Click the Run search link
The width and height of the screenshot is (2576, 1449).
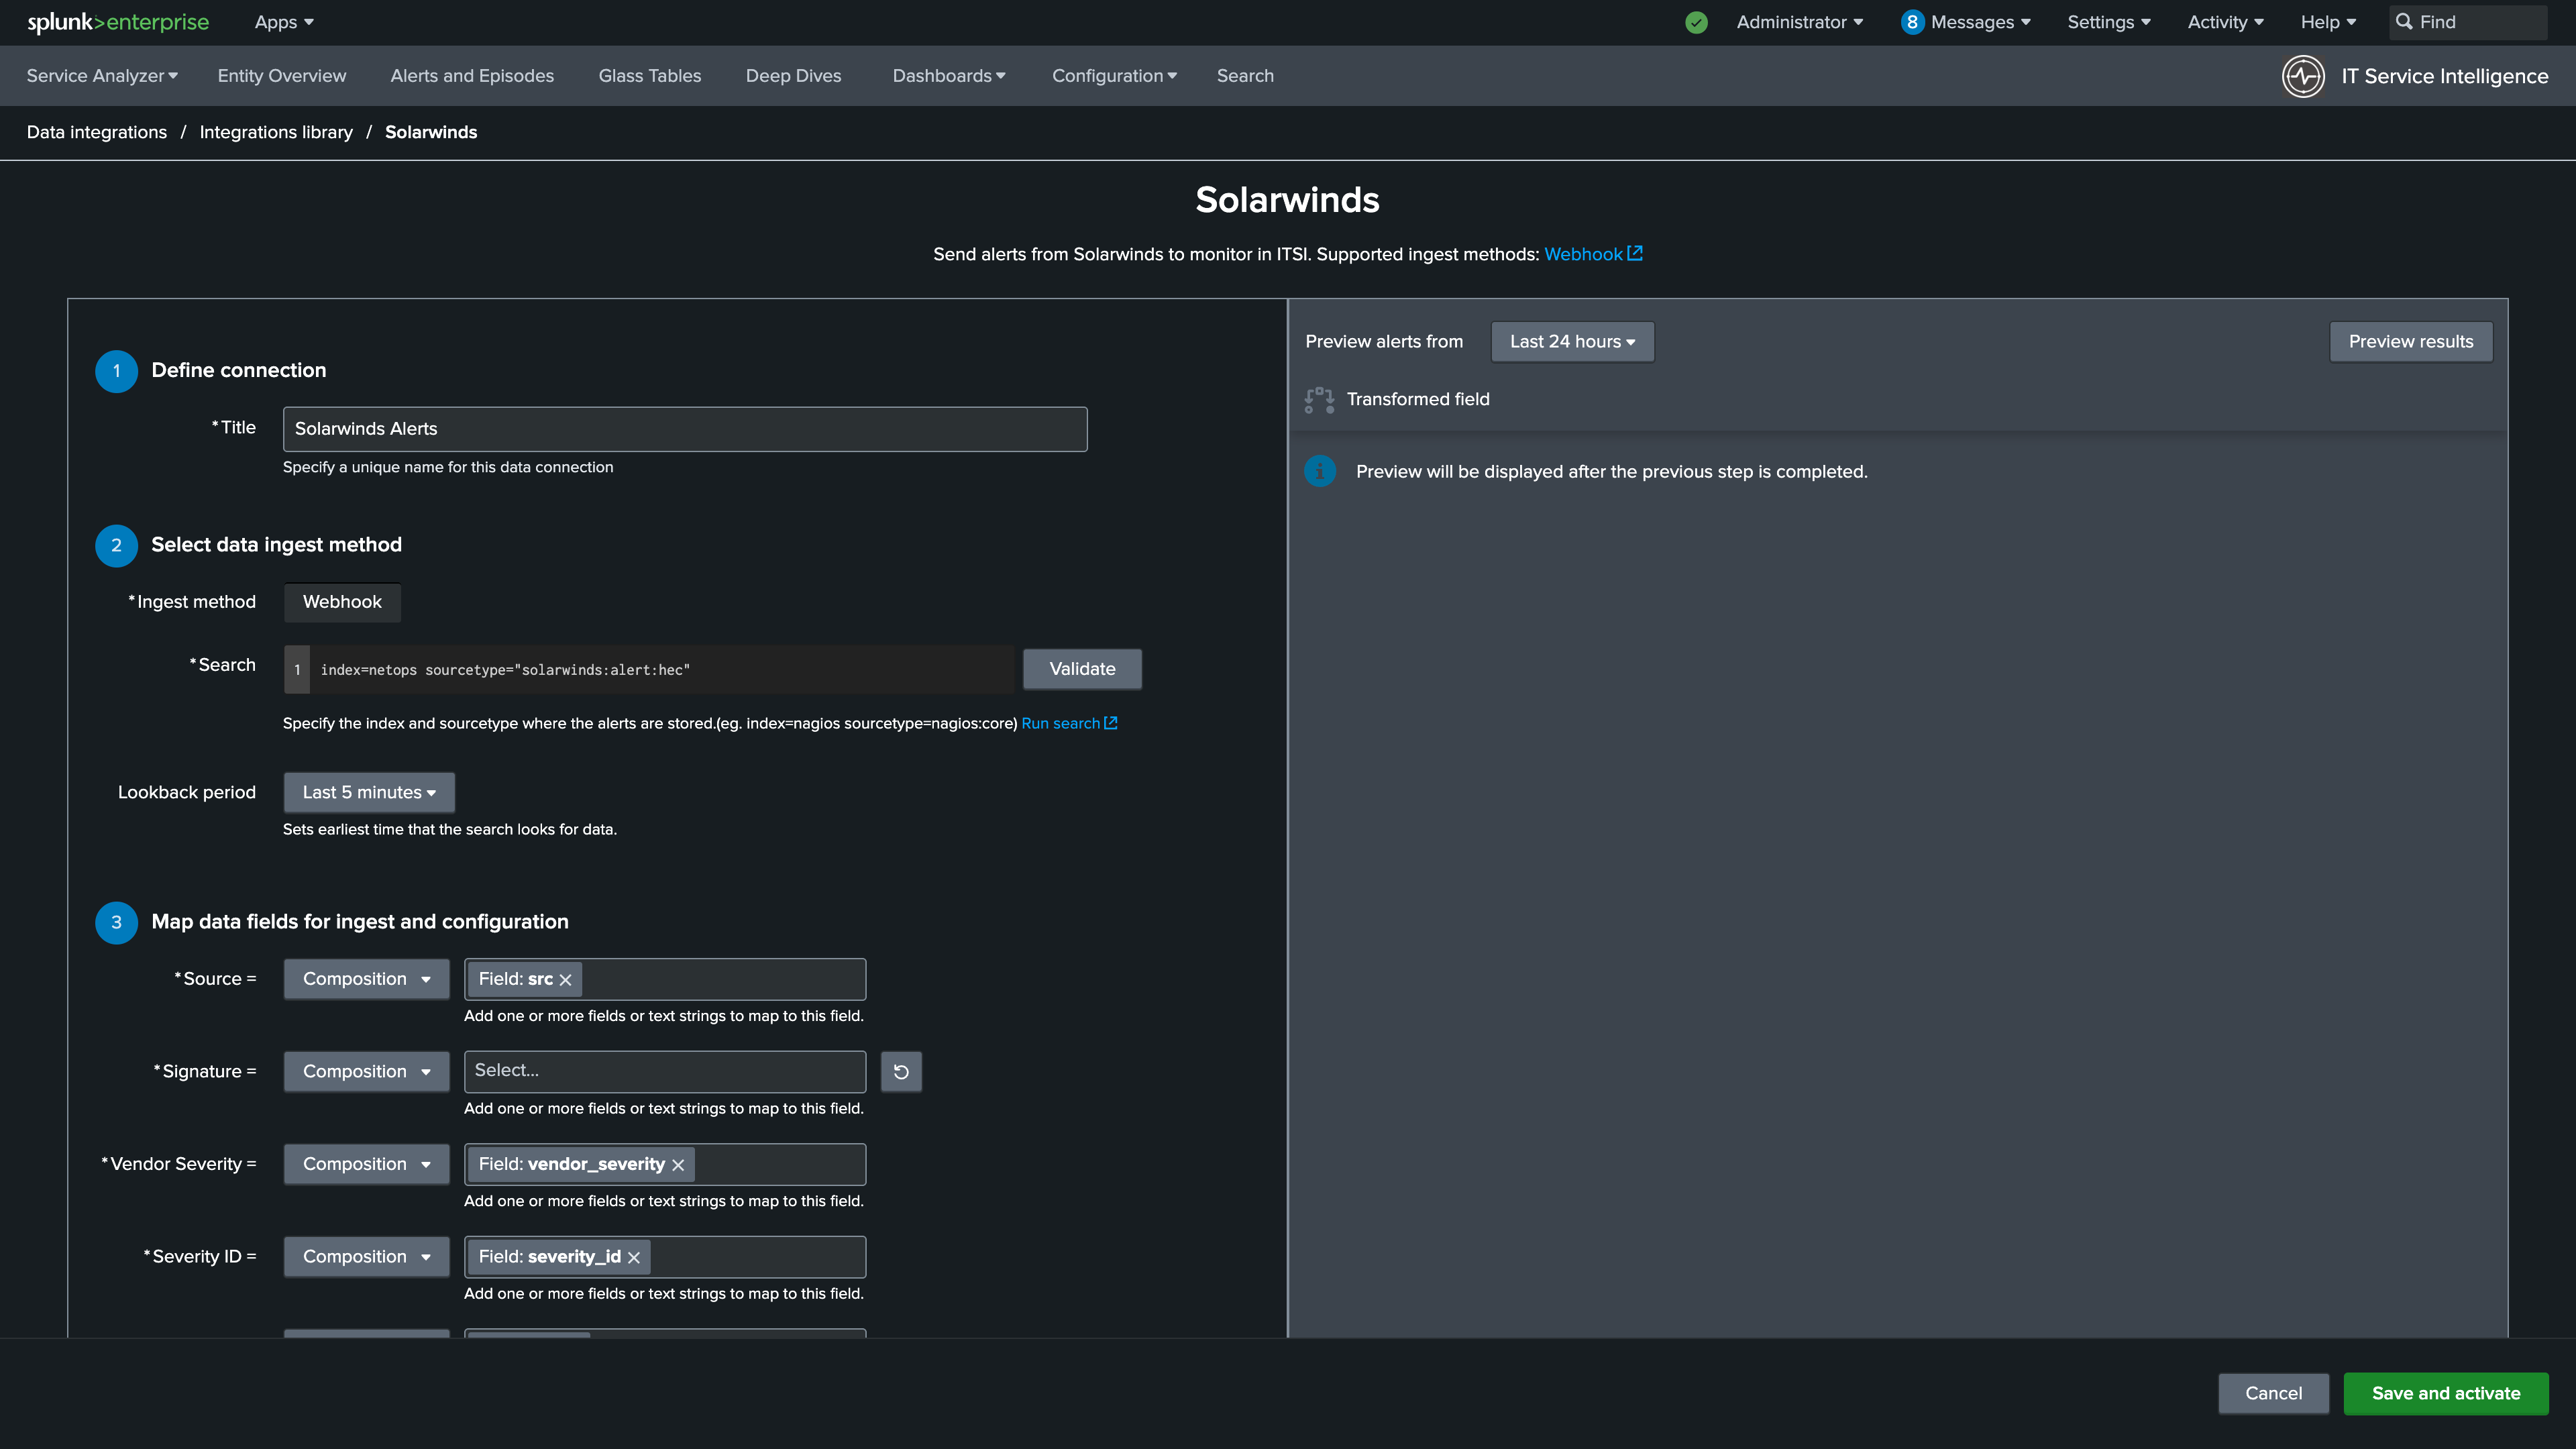click(1060, 723)
